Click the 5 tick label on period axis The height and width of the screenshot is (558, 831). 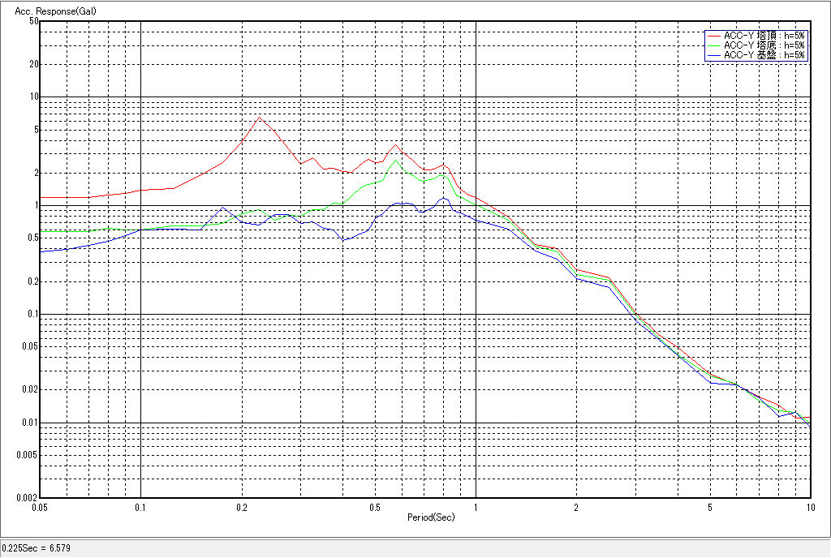coord(709,507)
